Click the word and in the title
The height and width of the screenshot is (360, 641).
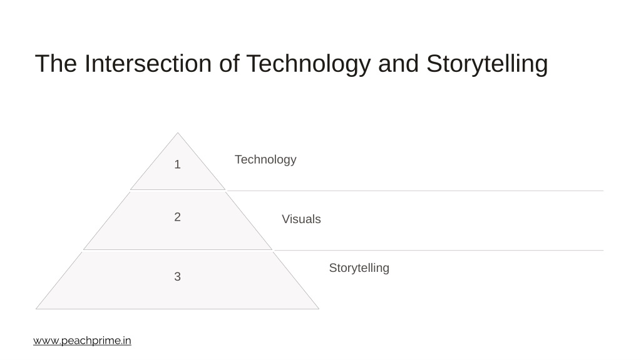(x=399, y=63)
